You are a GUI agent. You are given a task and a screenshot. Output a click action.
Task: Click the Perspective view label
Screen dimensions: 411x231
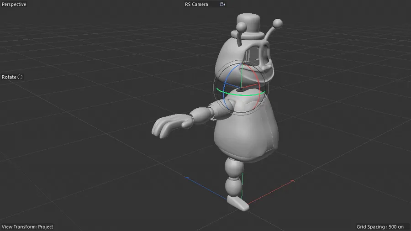pyautogui.click(x=14, y=4)
